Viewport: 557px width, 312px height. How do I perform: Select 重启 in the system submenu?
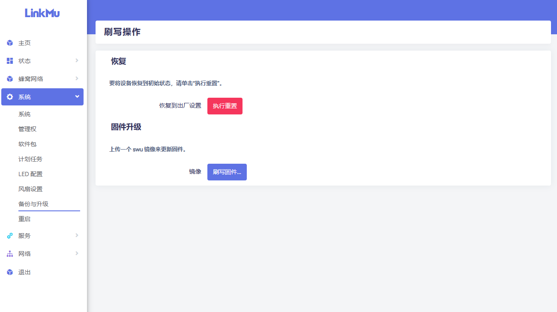point(24,219)
